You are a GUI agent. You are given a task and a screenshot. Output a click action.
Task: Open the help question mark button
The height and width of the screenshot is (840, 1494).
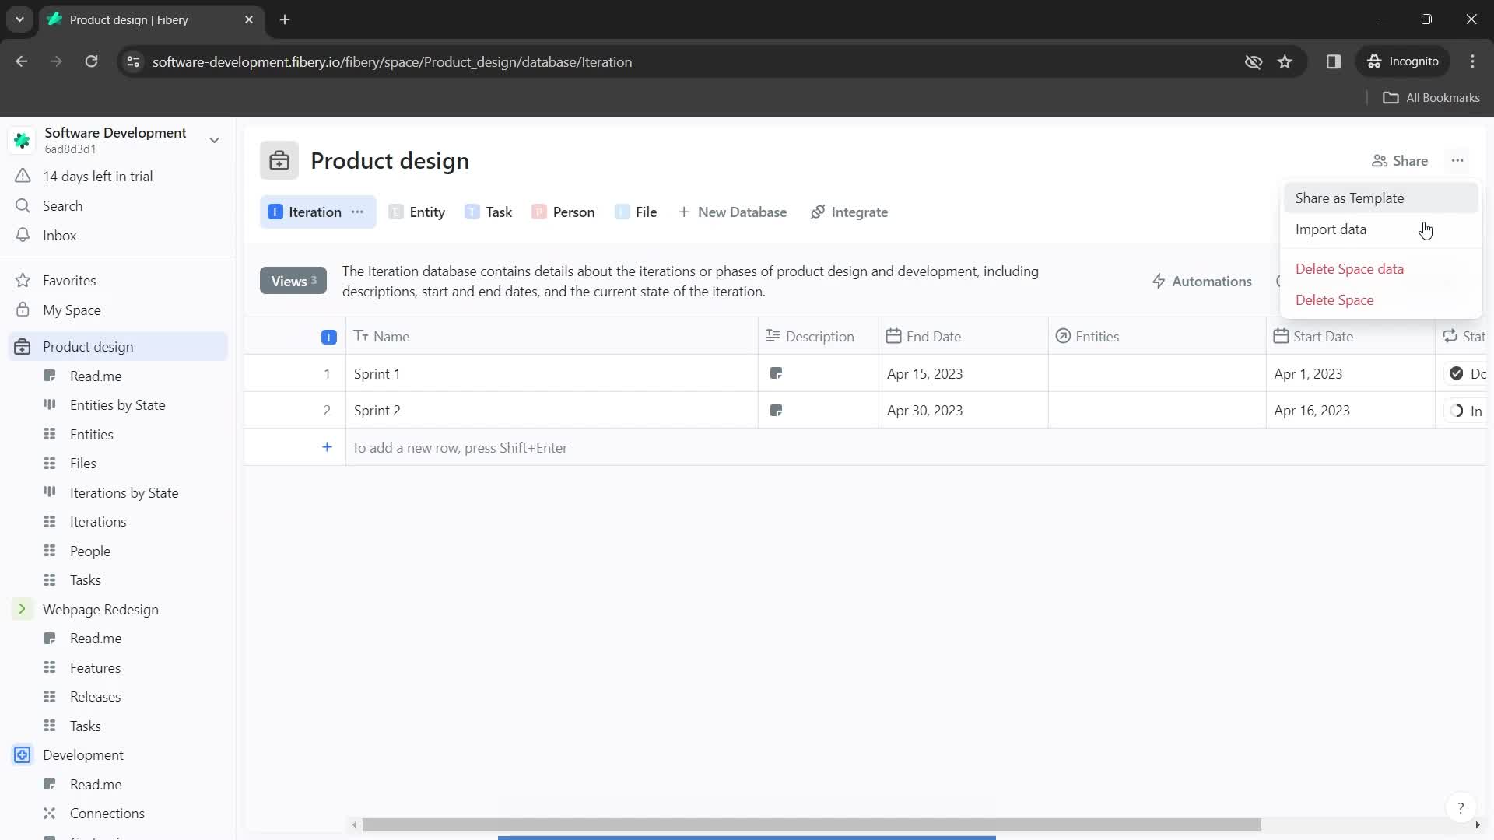coord(1461,808)
